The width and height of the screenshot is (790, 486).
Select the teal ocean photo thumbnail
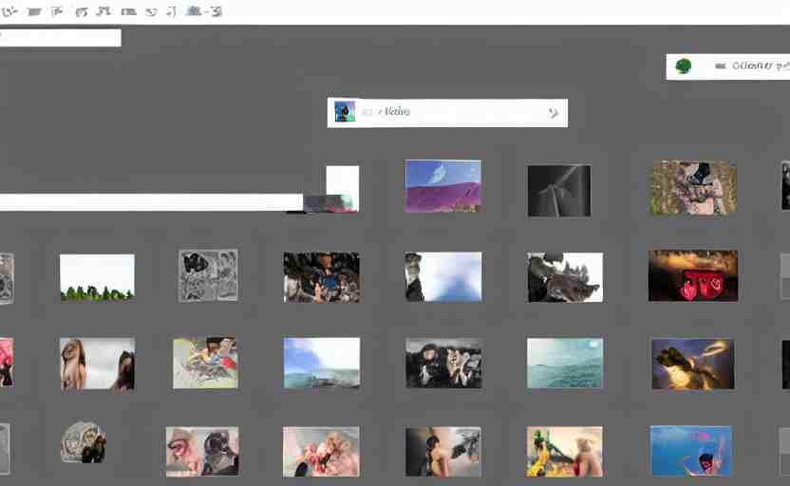click(x=565, y=363)
